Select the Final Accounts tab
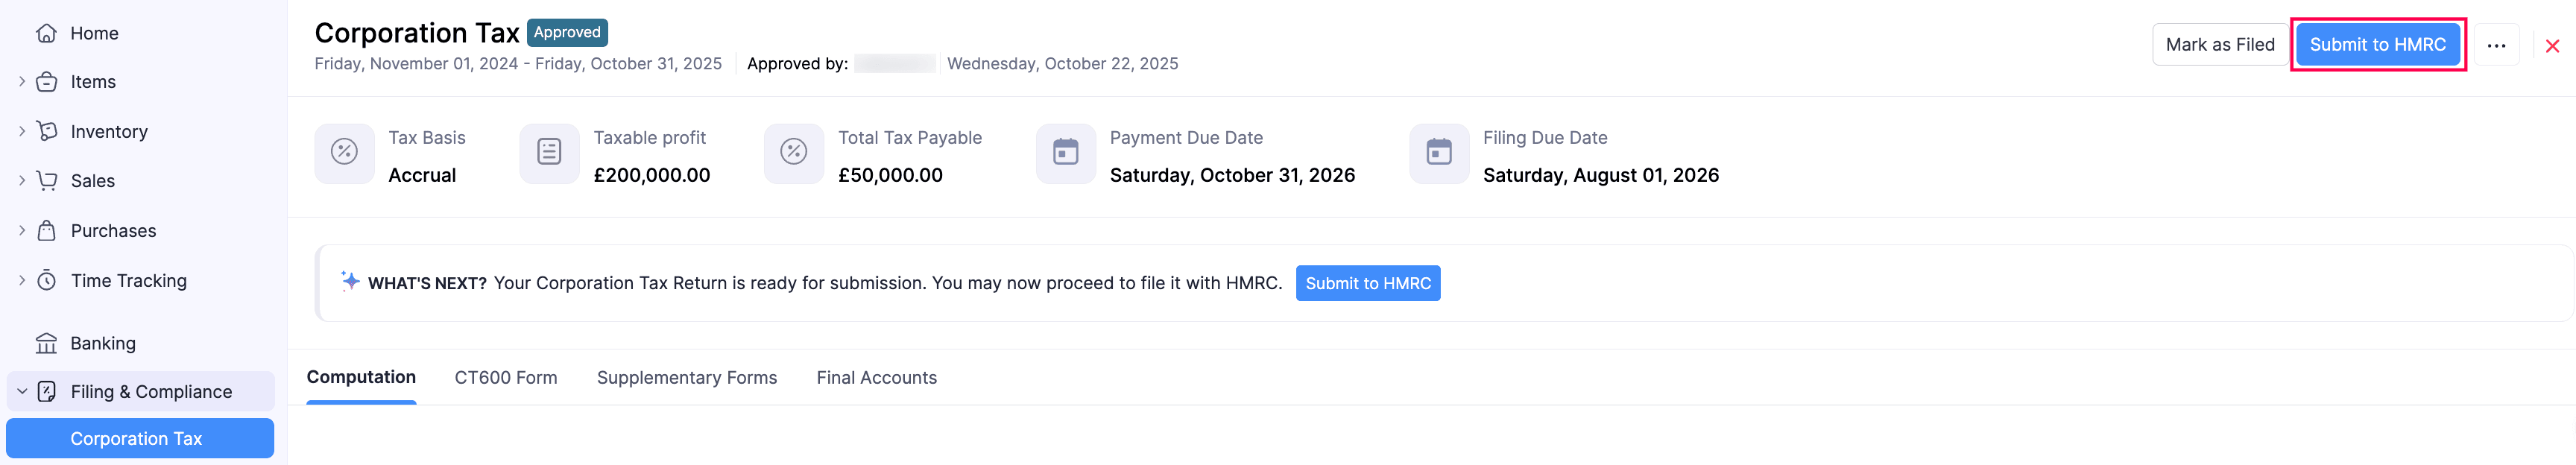The height and width of the screenshot is (465, 2576). tap(876, 378)
